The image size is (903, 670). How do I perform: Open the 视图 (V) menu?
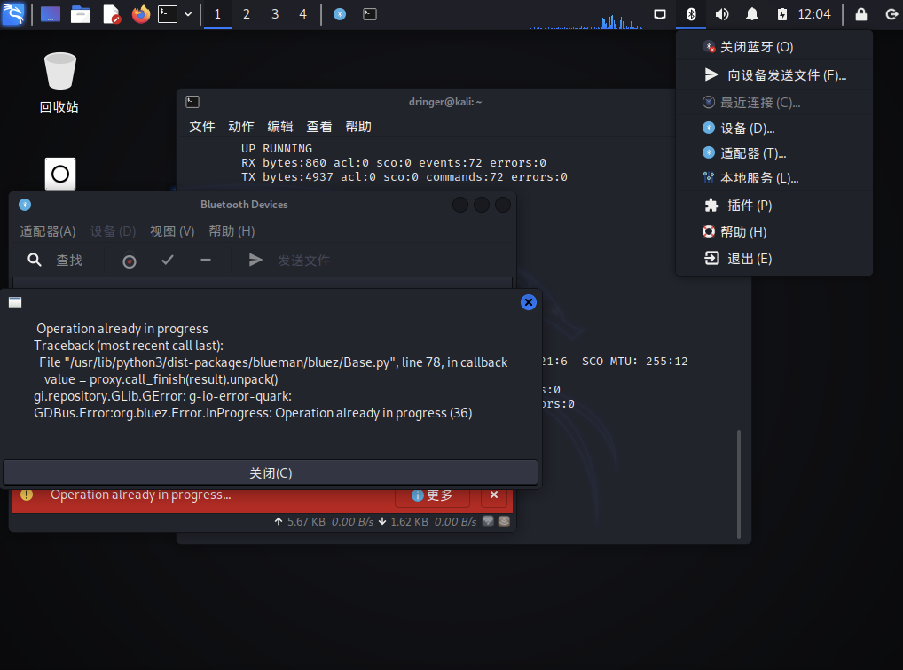click(x=172, y=231)
